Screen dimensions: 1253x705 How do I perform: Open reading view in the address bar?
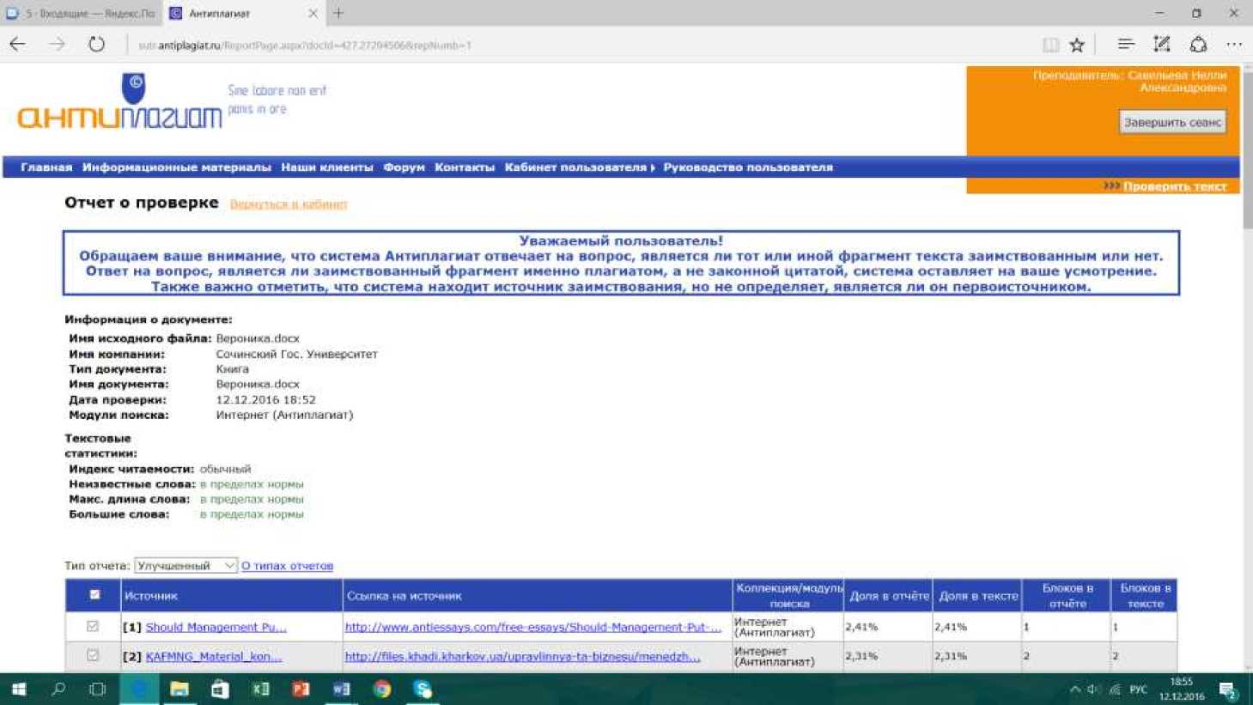(1050, 45)
